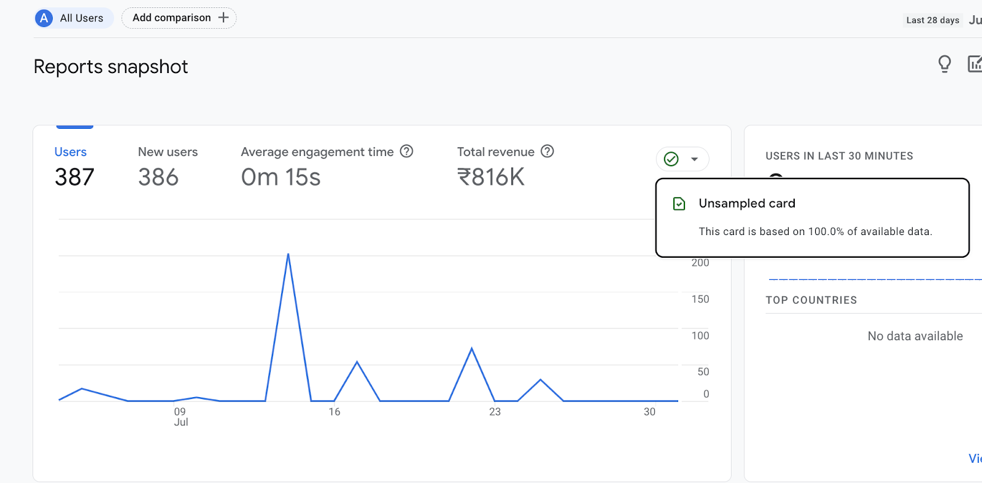Image resolution: width=982 pixels, height=483 pixels.
Task: Click the chart peak near 23 Jul
Action: coord(472,349)
